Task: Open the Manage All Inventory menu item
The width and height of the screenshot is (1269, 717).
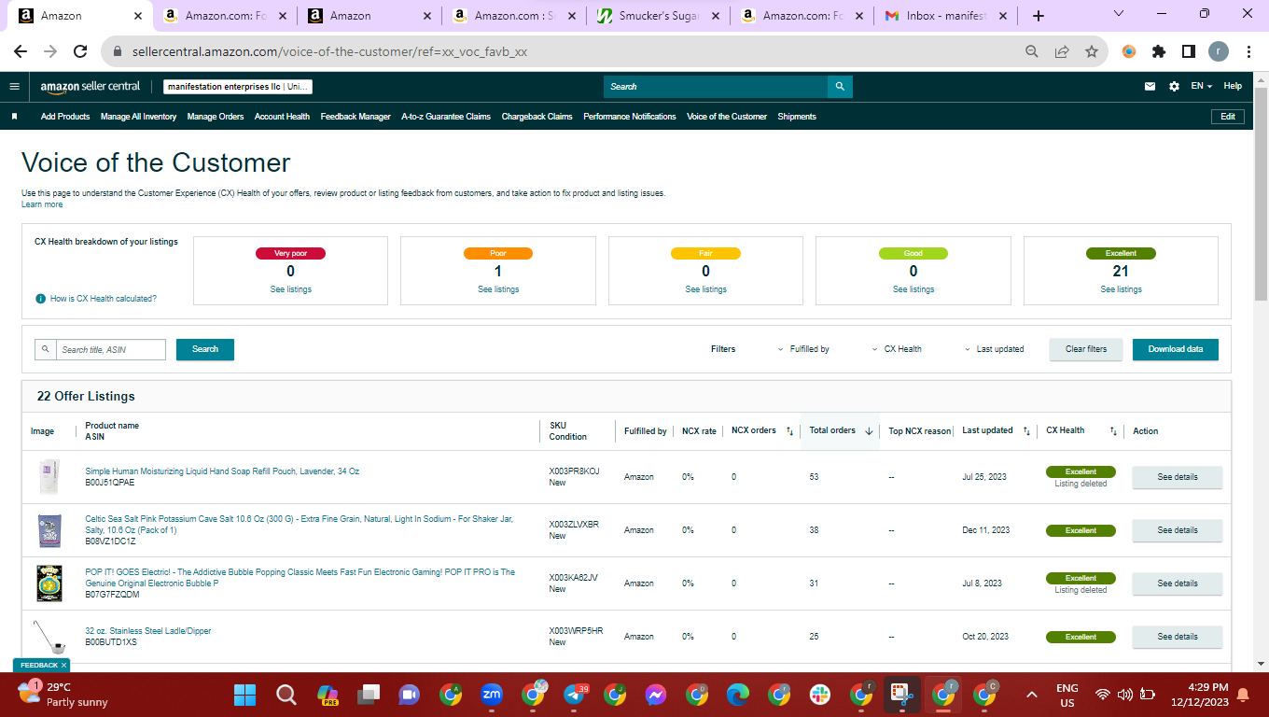Action: (x=138, y=117)
